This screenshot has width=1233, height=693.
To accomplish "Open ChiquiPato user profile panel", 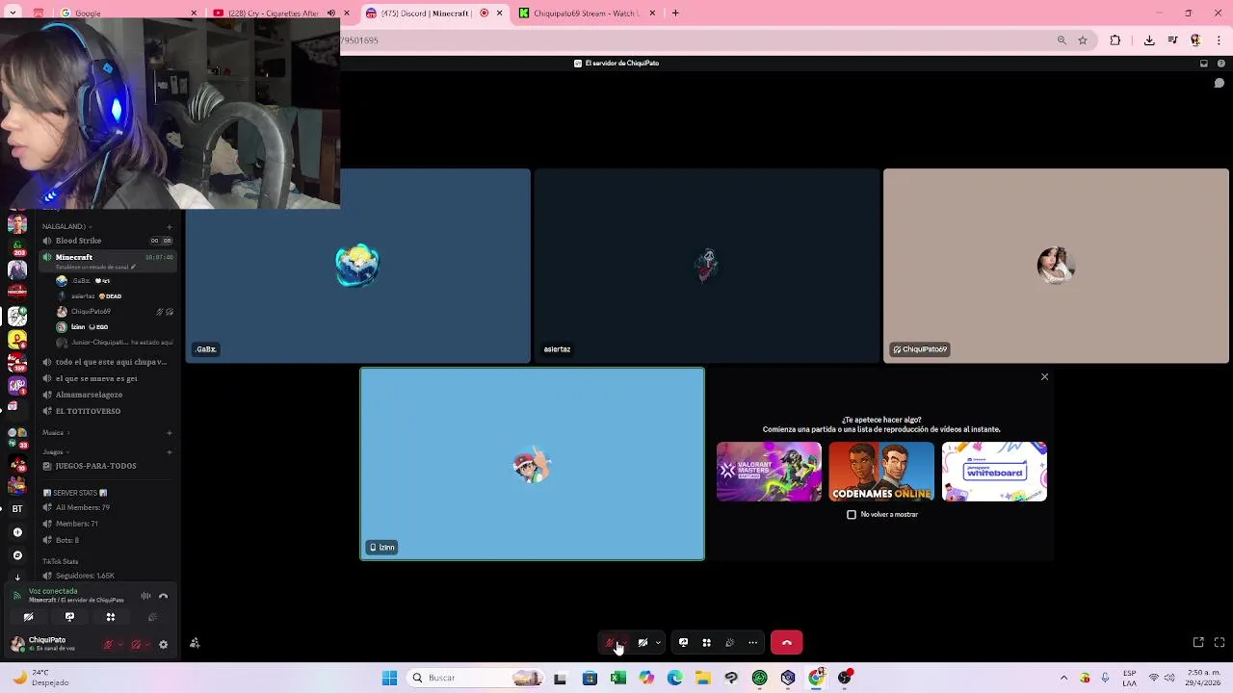I will 50,643.
